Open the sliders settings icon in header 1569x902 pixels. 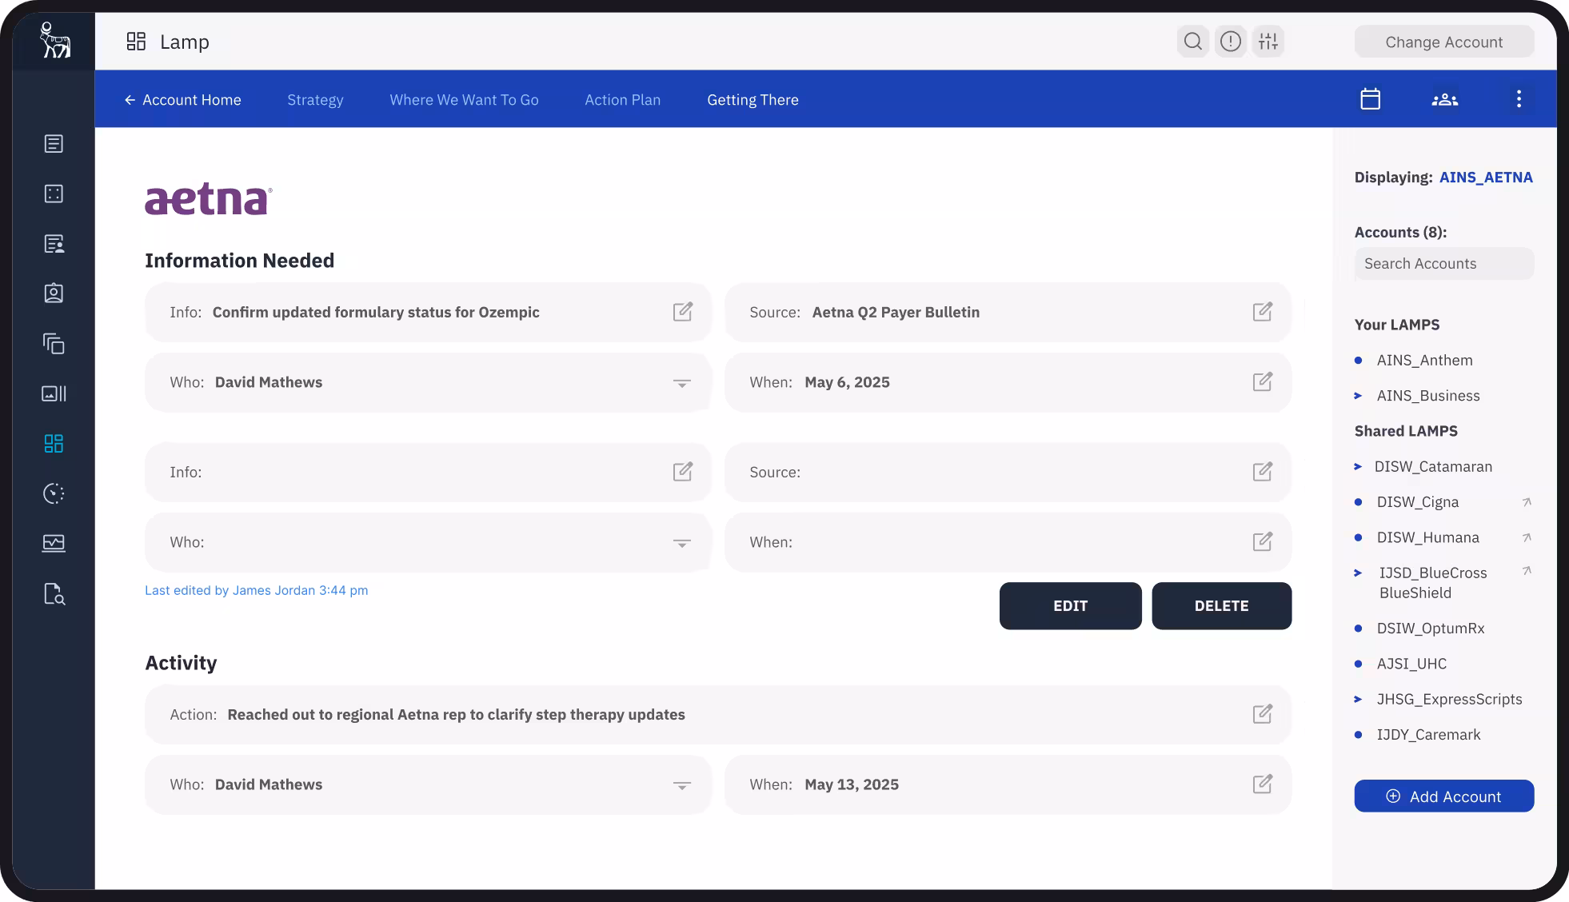pyautogui.click(x=1268, y=42)
